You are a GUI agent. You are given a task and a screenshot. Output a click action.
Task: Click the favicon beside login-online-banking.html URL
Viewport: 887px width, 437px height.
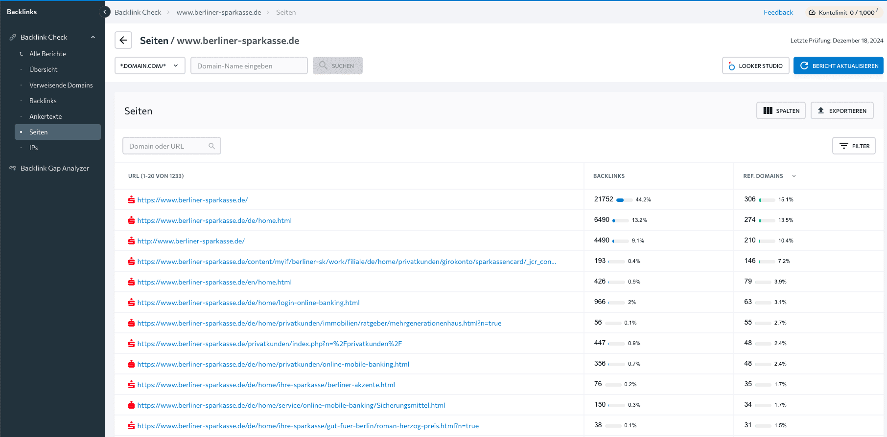pos(131,303)
